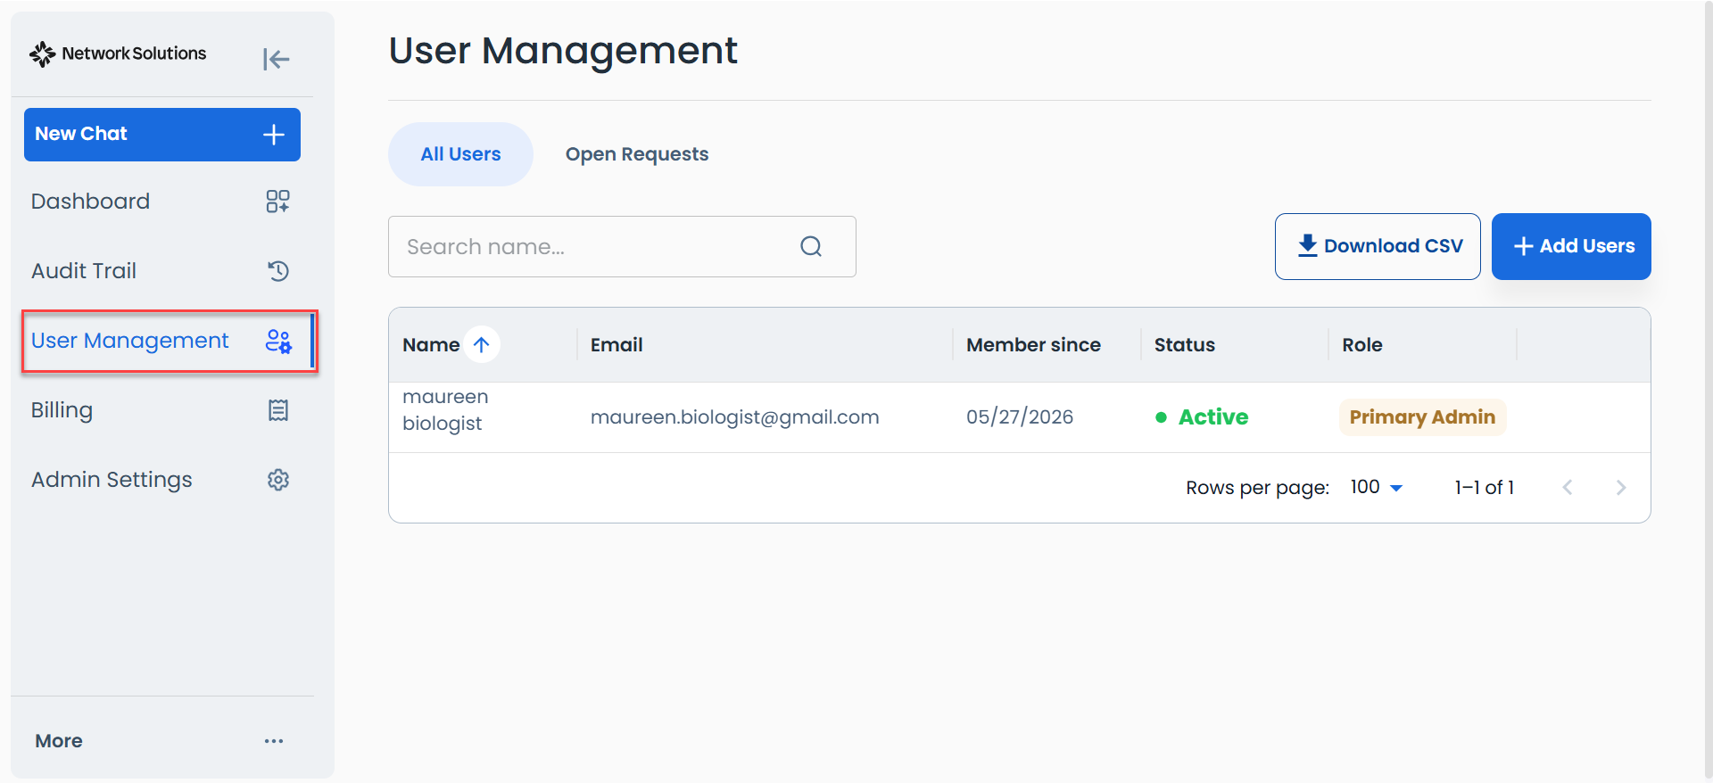Image resolution: width=1713 pixels, height=783 pixels.
Task: Click the User Management people icon
Action: tap(278, 341)
